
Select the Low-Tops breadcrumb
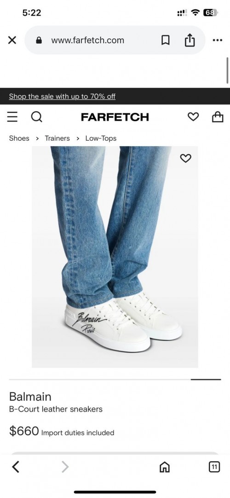[101, 138]
